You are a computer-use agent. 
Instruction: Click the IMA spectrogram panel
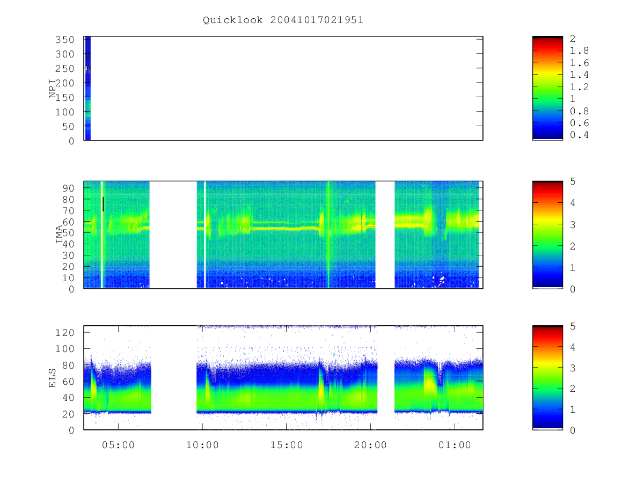tap(283, 235)
